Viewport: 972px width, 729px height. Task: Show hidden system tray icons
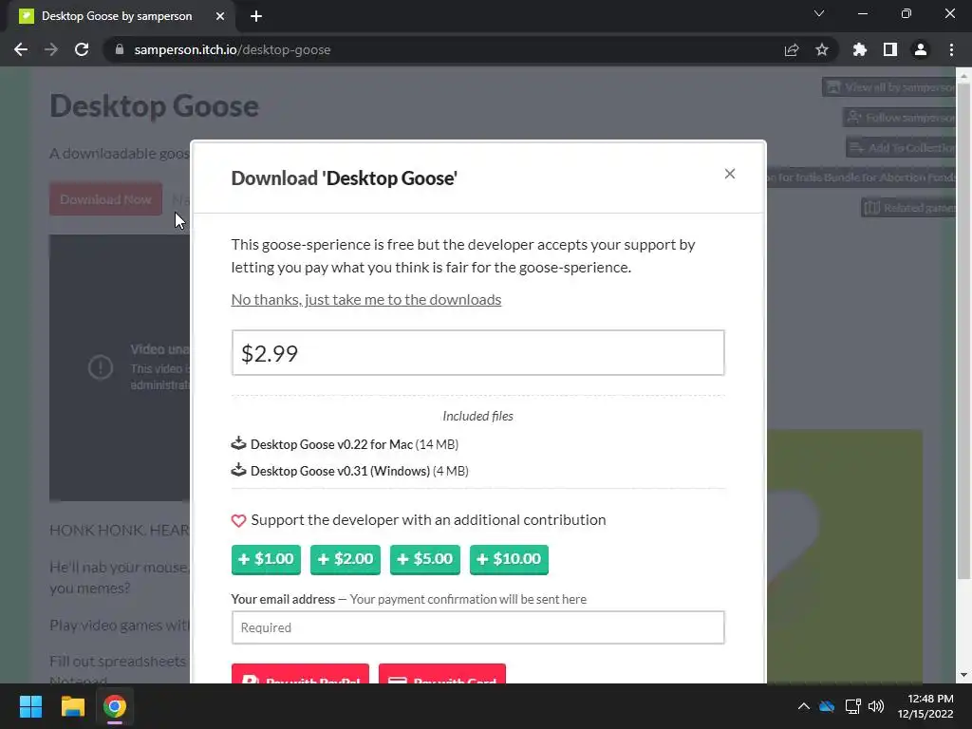(803, 706)
